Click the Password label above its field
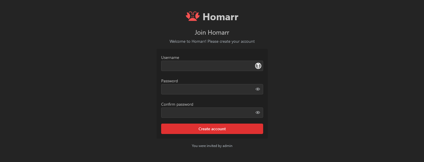Viewport: 424px width, 162px height. click(170, 81)
